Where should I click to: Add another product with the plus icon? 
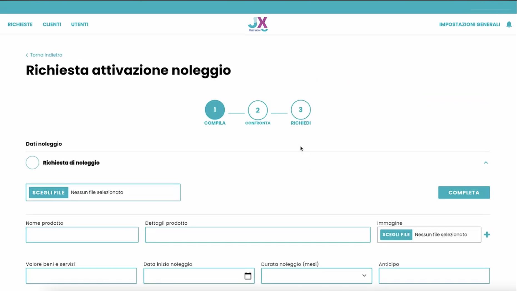point(487,235)
